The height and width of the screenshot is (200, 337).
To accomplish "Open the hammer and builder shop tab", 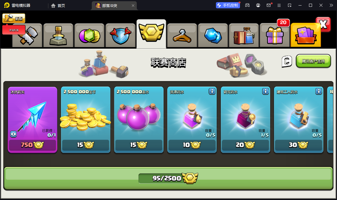I will 27,35.
